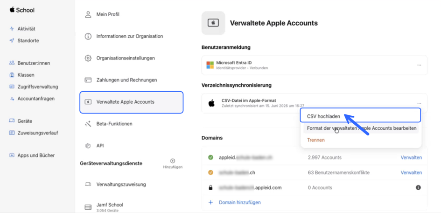441x213 pixels.
Task: Select the Standorte location icon
Action: click(x=12, y=40)
